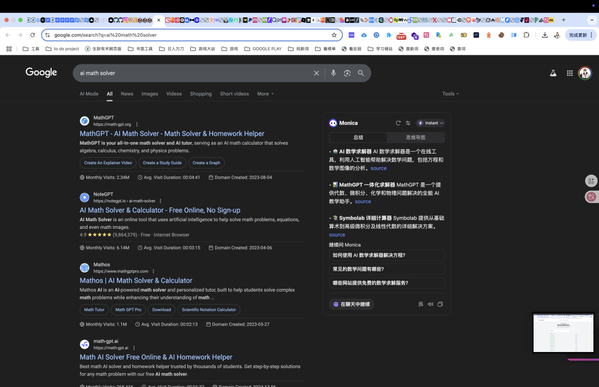Viewport: 599px width, 387px height.
Task: Switch to News results tab
Action: [x=127, y=94]
